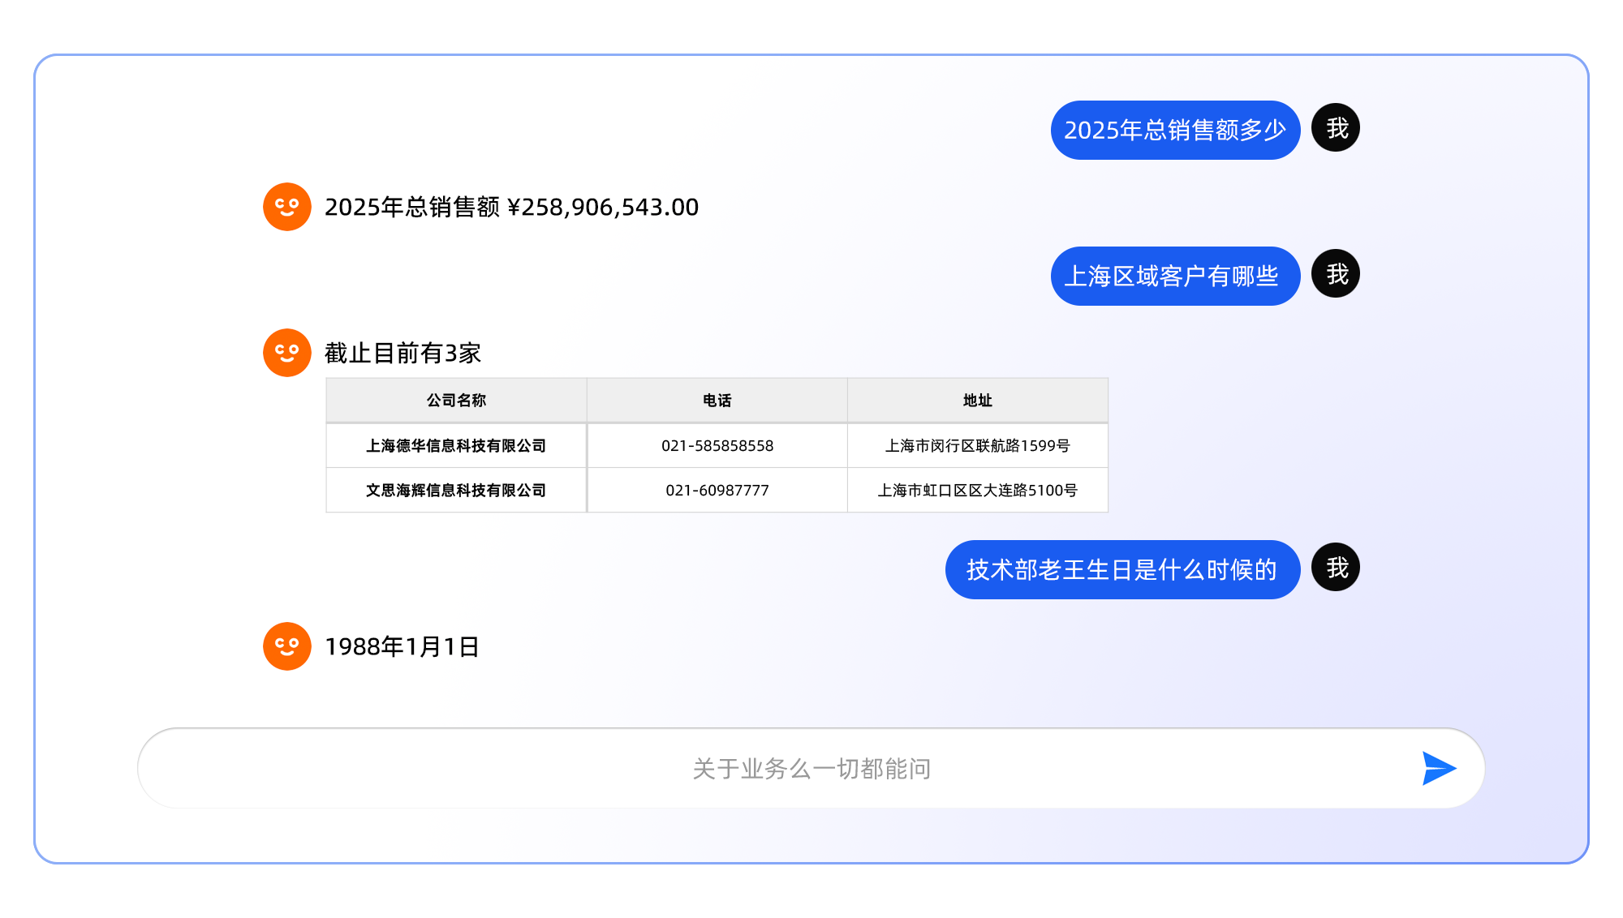Select 文思海辉信息科技有限公司 row
The image size is (1623, 918).
pos(456,490)
